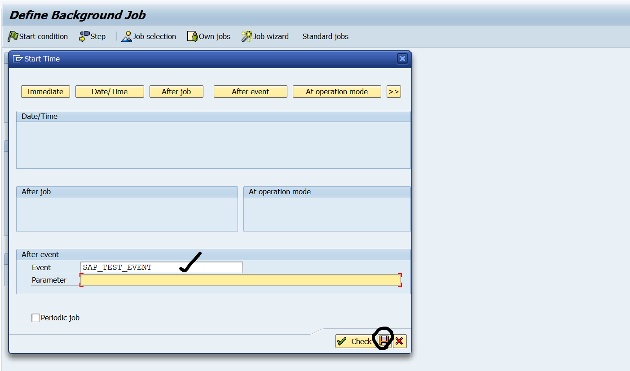The width and height of the screenshot is (630, 371).
Task: Click the Start Time dialog title text
Action: (x=42, y=59)
